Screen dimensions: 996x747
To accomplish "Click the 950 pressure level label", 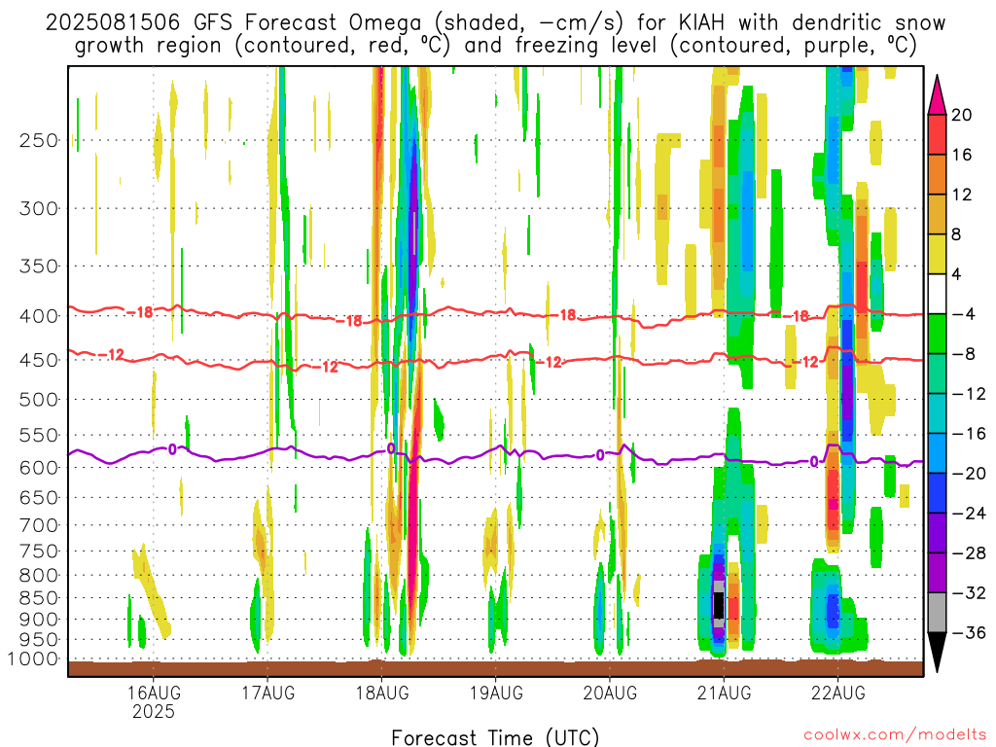I will point(39,640).
